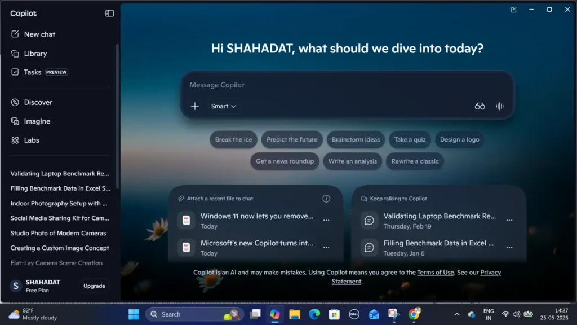Expand the Smart mode dropdown
This screenshot has height=325, width=577.
coord(223,106)
